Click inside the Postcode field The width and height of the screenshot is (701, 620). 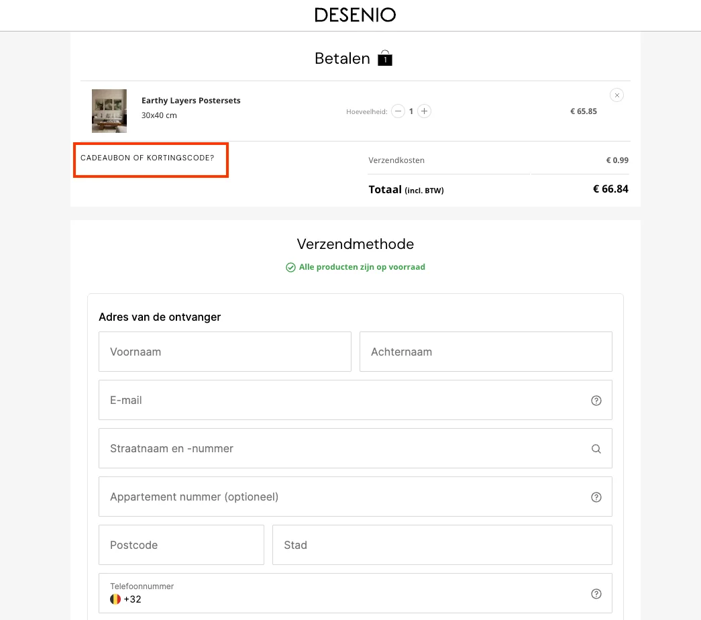click(181, 545)
